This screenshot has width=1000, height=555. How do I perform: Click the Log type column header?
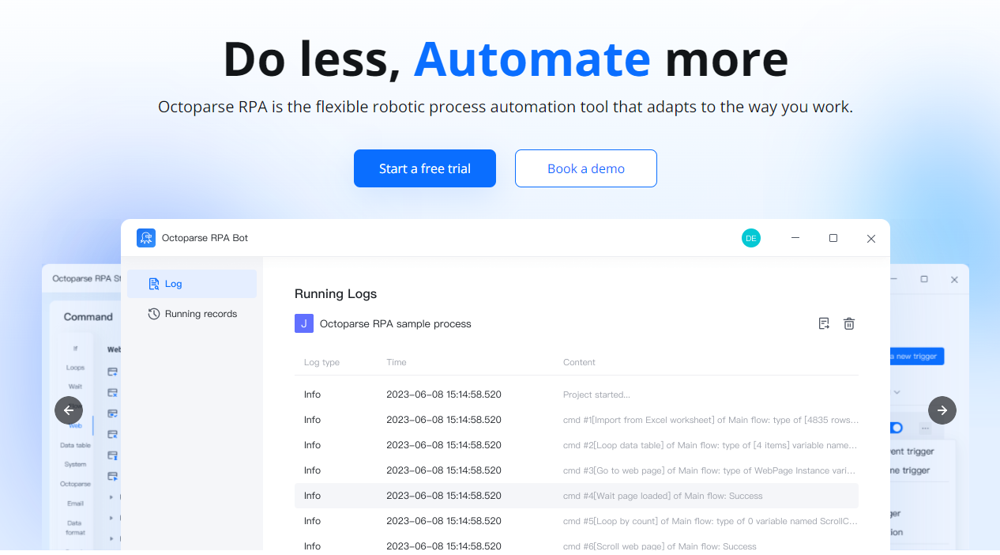coord(321,362)
